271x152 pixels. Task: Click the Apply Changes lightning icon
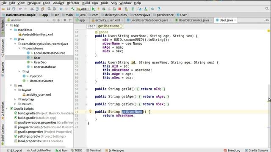pyautogui.click(x=99, y=9)
